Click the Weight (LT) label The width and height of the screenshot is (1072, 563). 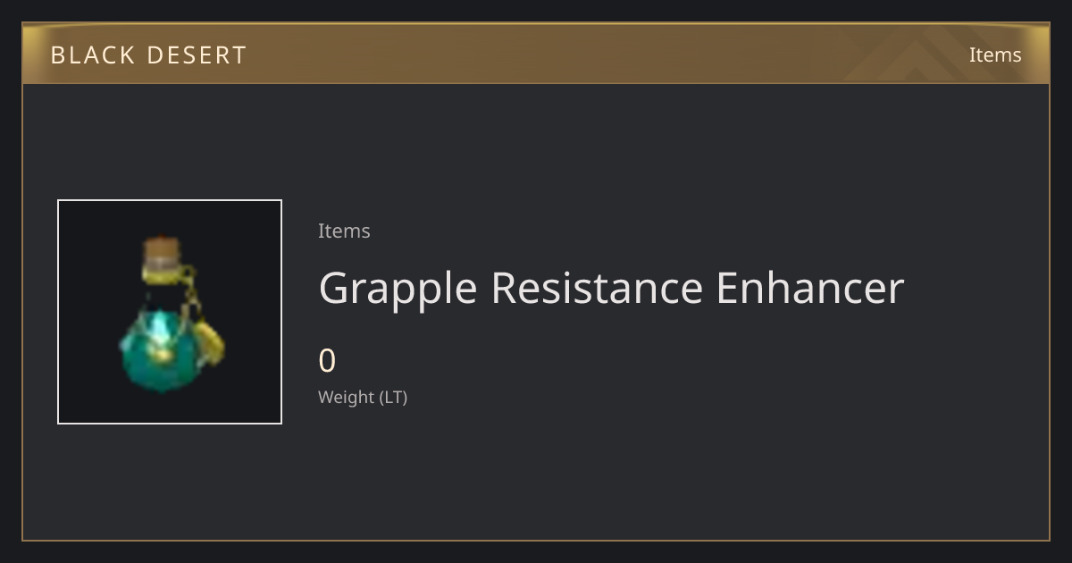pos(363,397)
